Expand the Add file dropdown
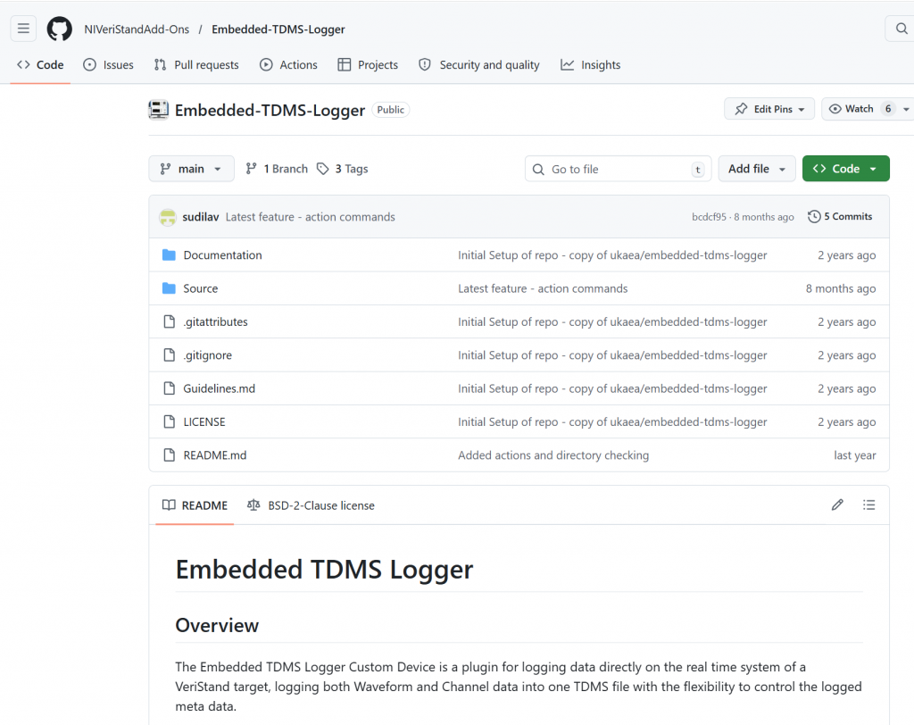The height and width of the screenshot is (725, 914). click(756, 169)
